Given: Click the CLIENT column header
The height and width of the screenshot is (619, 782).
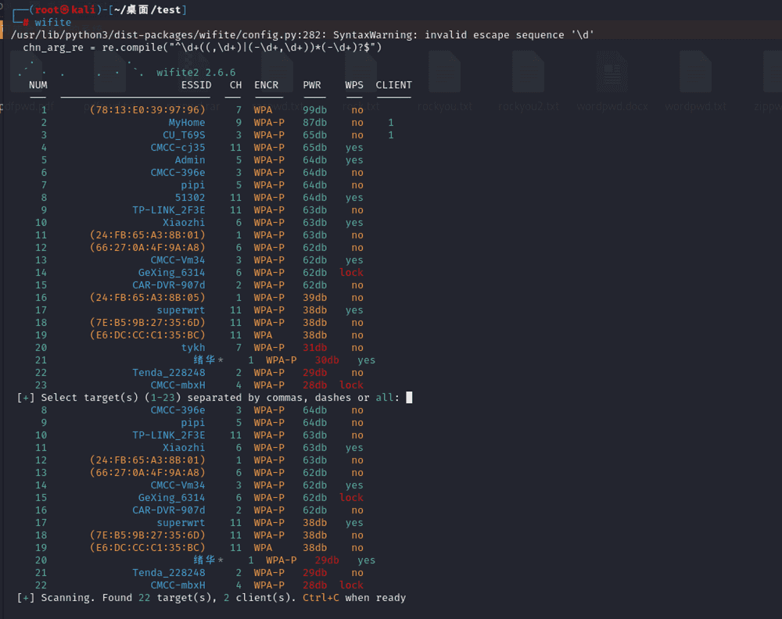Looking at the screenshot, I should 393,85.
